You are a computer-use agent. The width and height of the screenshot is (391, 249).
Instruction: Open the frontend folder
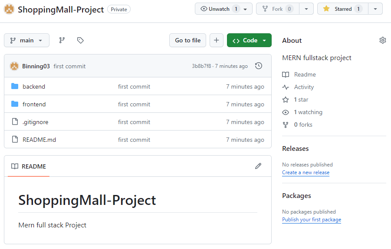tap(34, 104)
